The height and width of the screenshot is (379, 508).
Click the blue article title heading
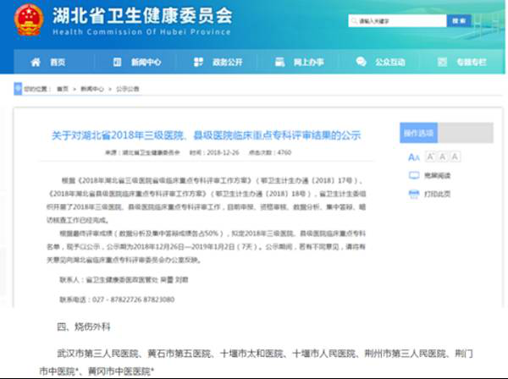pos(206,135)
